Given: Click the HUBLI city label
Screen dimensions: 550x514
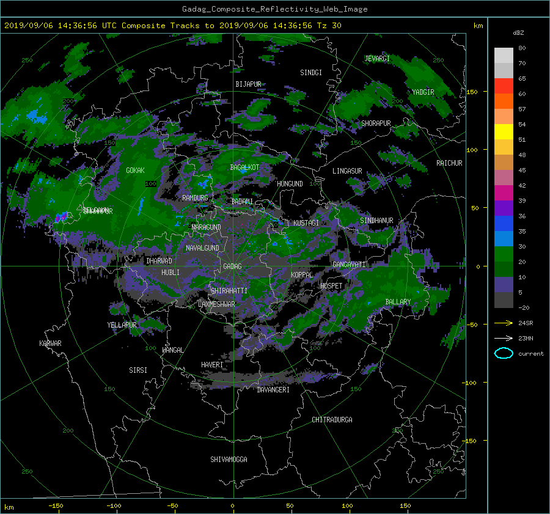Looking at the screenshot, I should click(x=170, y=273).
